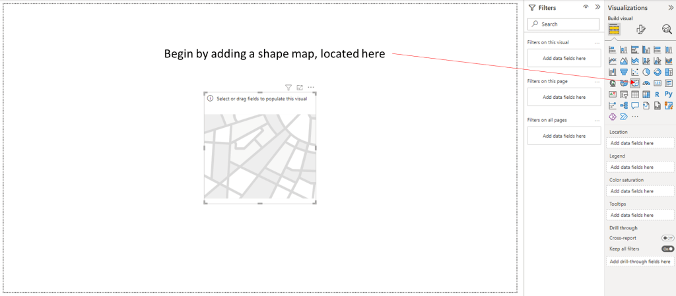676x296 pixels.
Task: Add a pie chart visual
Action: tap(646, 72)
